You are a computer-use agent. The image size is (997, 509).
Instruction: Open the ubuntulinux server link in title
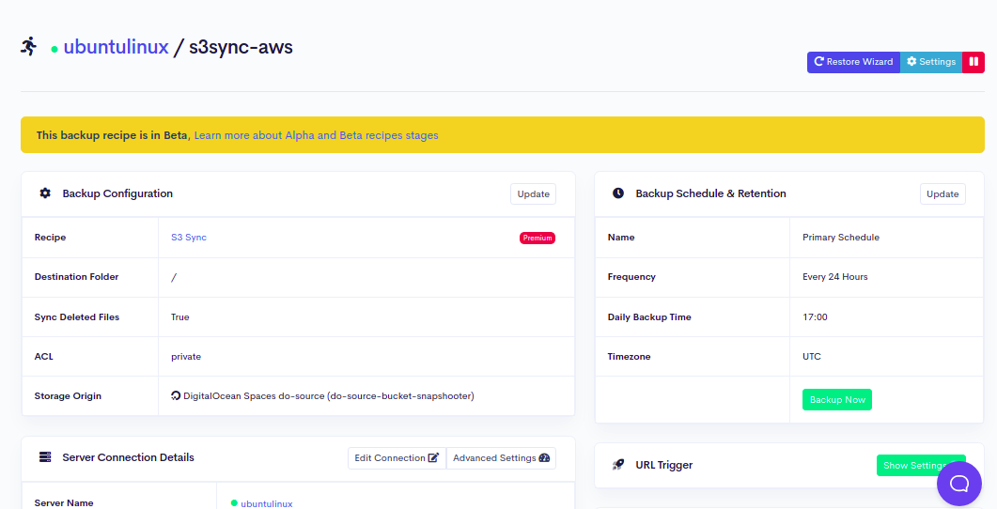click(x=116, y=47)
